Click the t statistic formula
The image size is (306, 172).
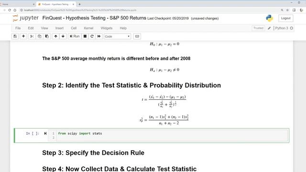pyautogui.click(x=164, y=101)
